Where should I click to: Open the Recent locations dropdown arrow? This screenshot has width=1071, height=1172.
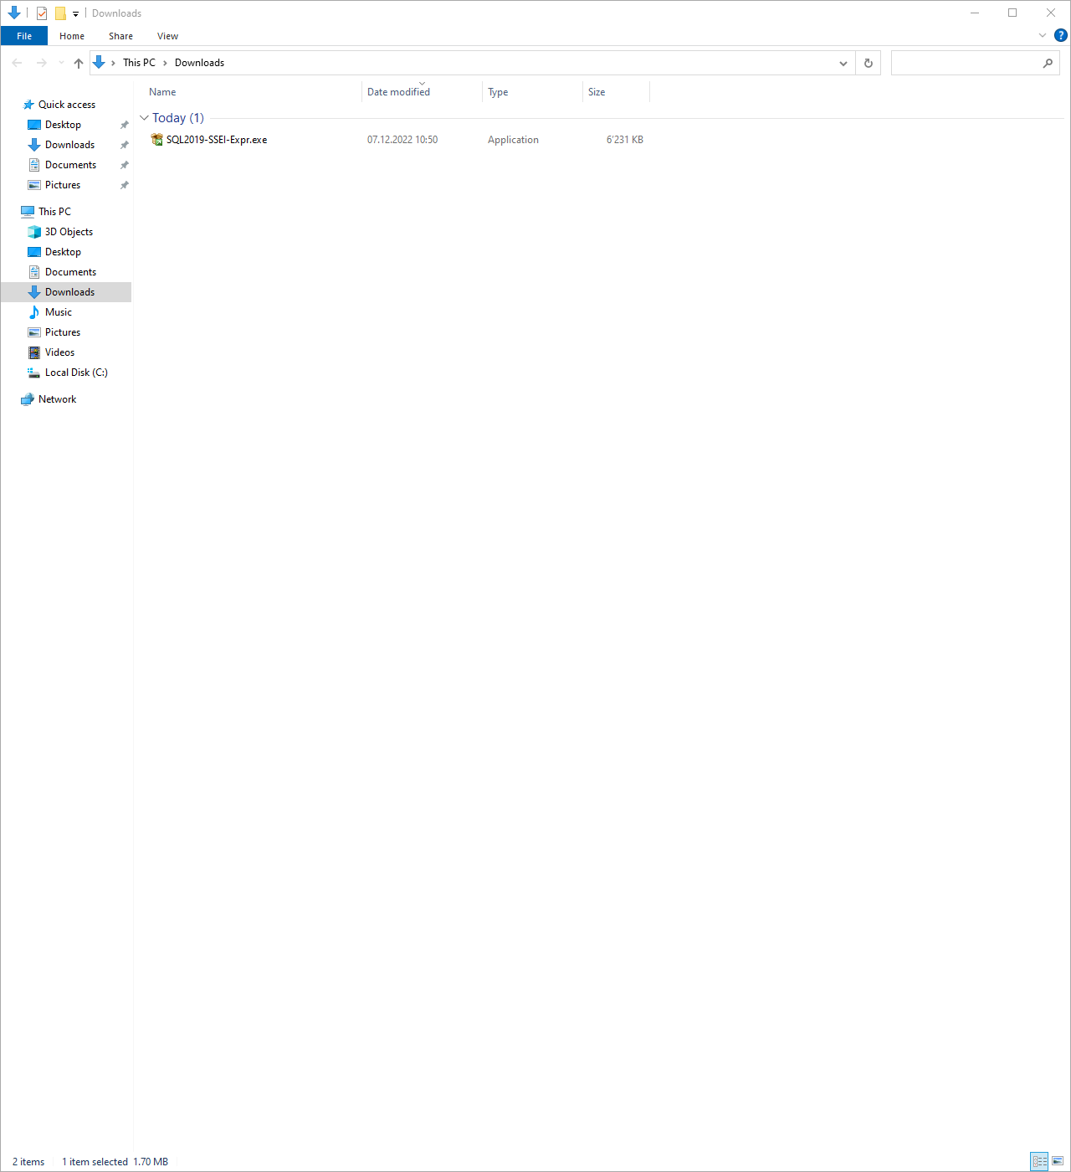[61, 63]
